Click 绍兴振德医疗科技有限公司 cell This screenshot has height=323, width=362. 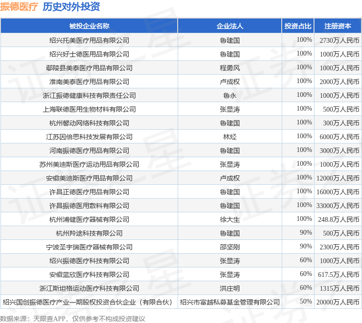(x=89, y=261)
